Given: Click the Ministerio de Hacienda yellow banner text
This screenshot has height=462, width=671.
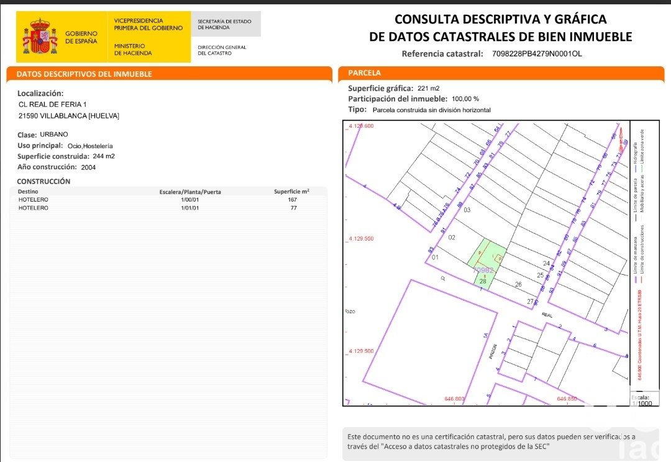Looking at the screenshot, I should [x=133, y=50].
